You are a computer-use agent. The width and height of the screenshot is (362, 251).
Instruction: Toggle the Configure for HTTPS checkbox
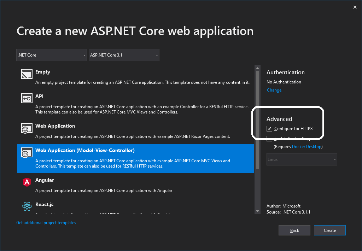(269, 129)
